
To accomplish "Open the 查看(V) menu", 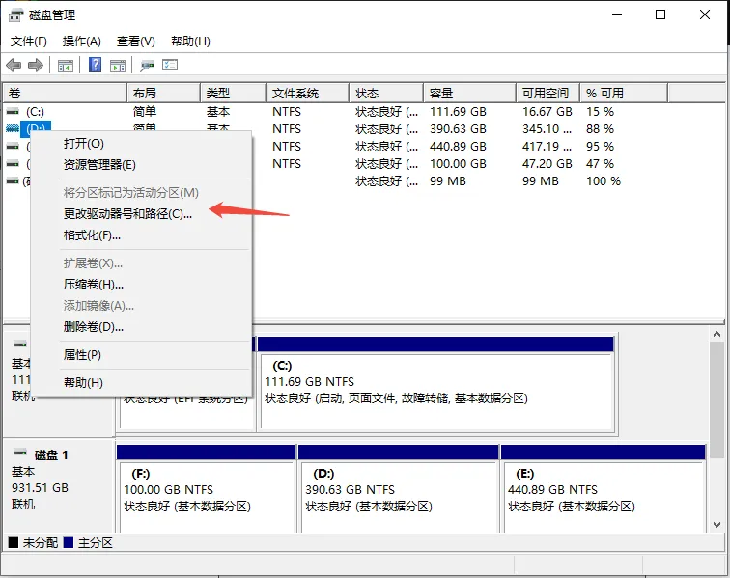I will (x=136, y=41).
